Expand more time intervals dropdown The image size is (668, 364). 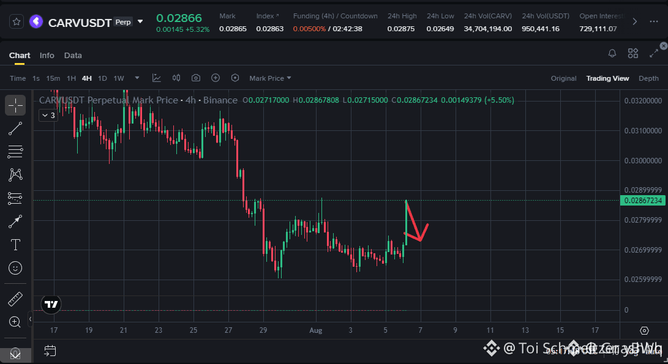click(137, 78)
